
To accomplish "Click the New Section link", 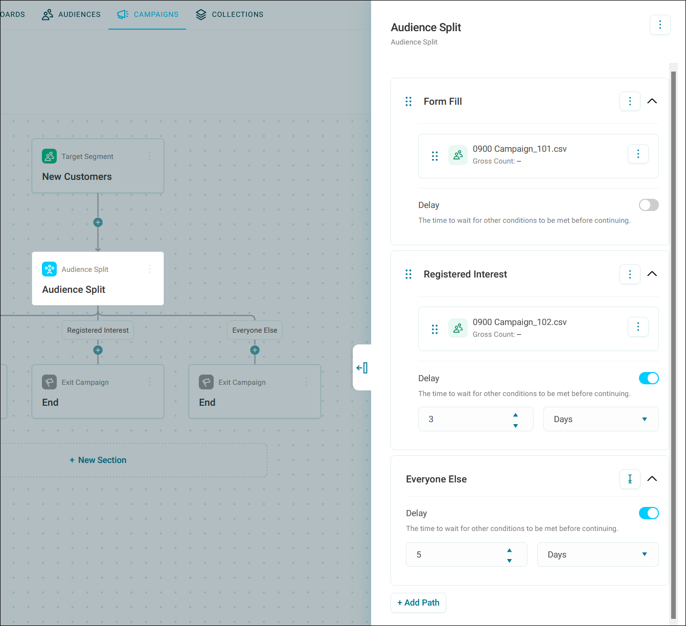I will coord(98,460).
